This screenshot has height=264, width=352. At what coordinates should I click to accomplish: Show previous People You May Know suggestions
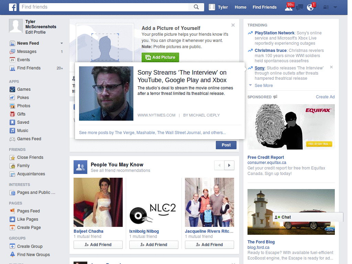219,165
